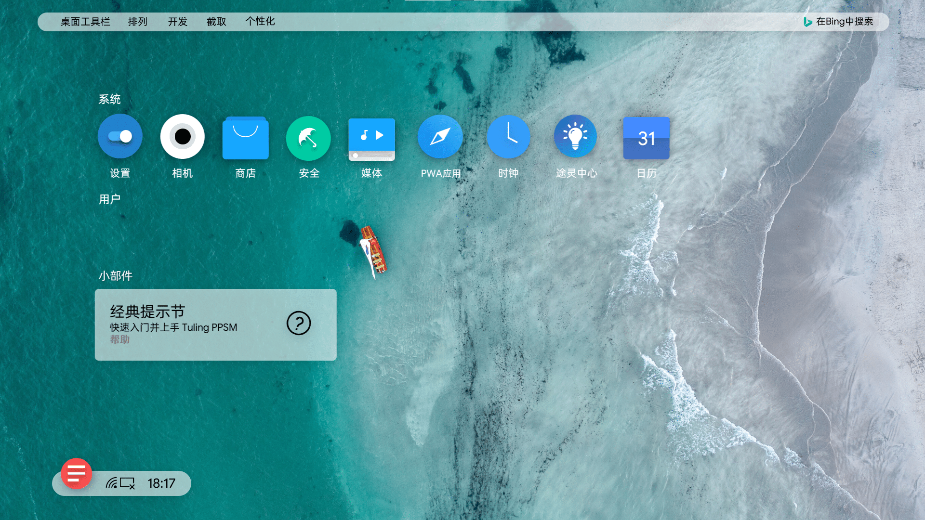The width and height of the screenshot is (925, 520).
Task: Open the 桌面工具栏 menu
Action: point(85,22)
